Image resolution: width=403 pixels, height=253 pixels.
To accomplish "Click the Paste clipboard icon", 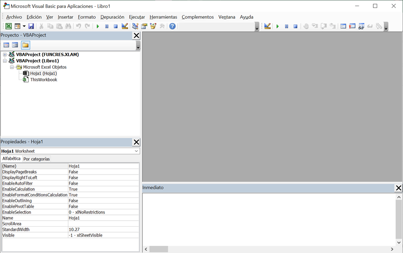I will [x=59, y=26].
